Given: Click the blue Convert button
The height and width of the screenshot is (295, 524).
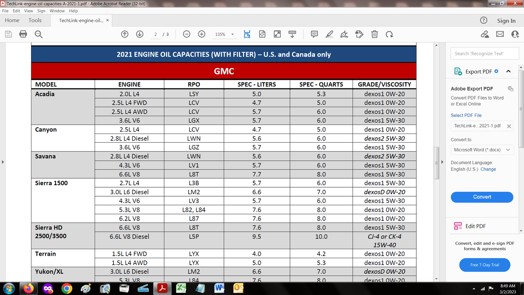Looking at the screenshot, I should 482,197.
